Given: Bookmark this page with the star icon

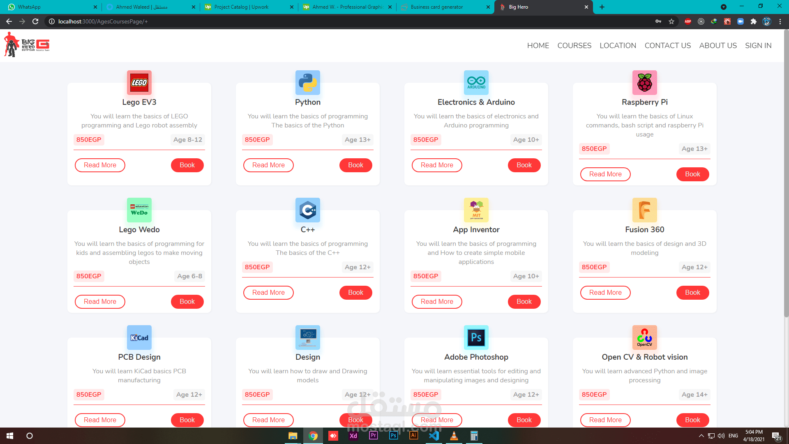Looking at the screenshot, I should tap(671, 21).
